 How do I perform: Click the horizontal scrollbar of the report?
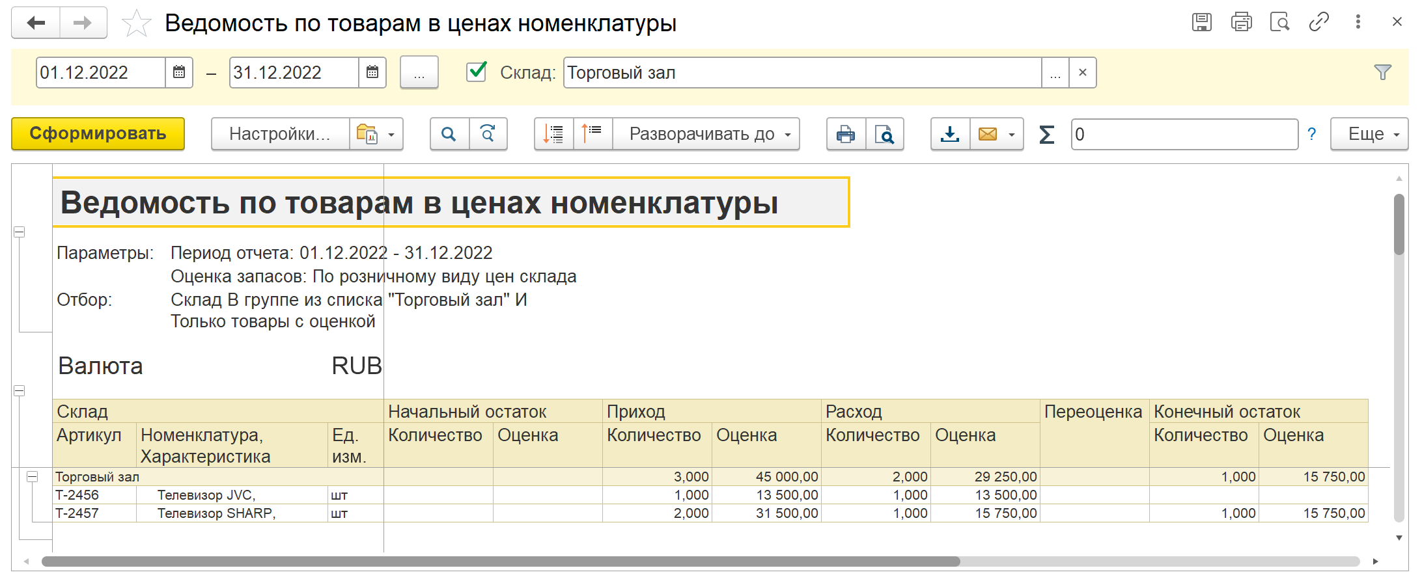(x=500, y=561)
